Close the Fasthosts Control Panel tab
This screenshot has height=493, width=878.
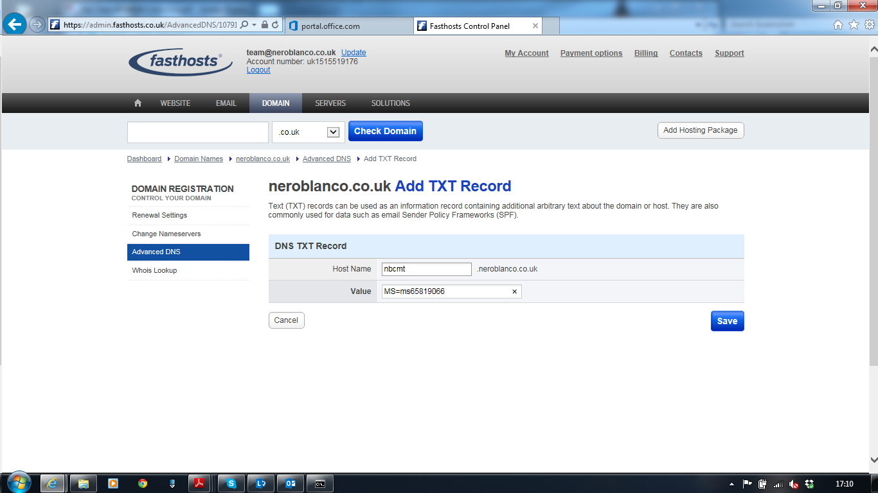[x=535, y=26]
